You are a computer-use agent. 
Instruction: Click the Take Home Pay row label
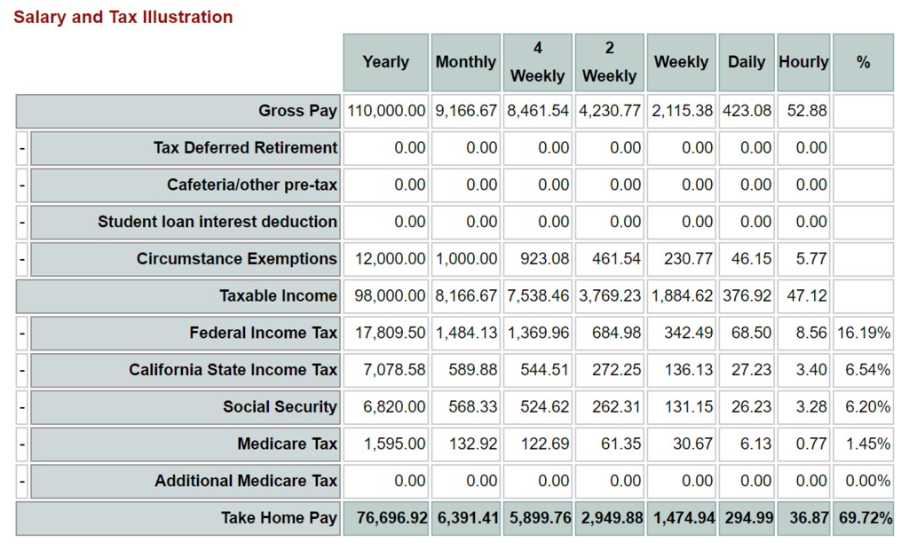pos(279,518)
